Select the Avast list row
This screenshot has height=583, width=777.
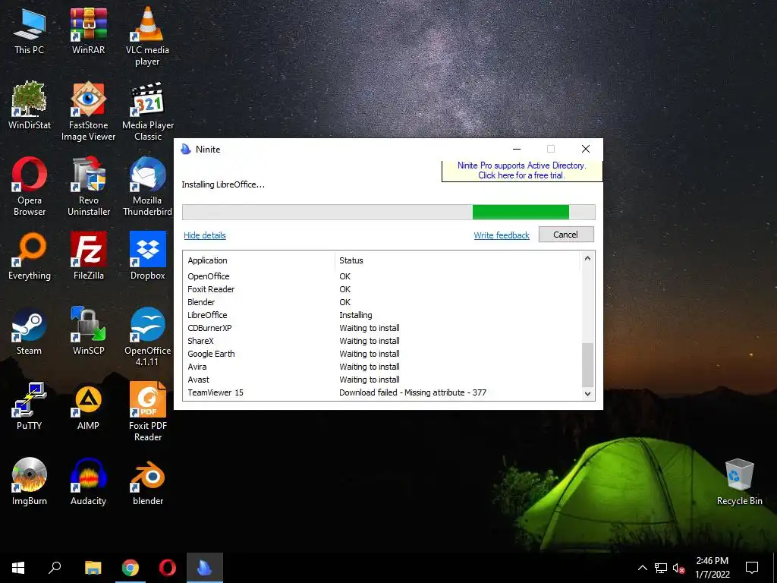(382, 380)
